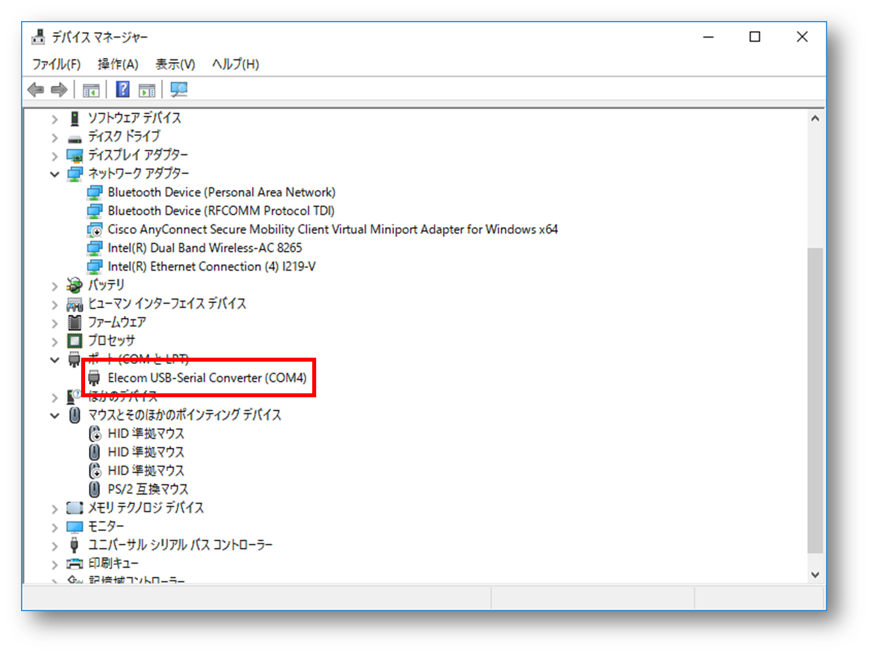Screen dimensions: 870x654
Task: Scan for hardware changes monitor icon
Action: [179, 89]
